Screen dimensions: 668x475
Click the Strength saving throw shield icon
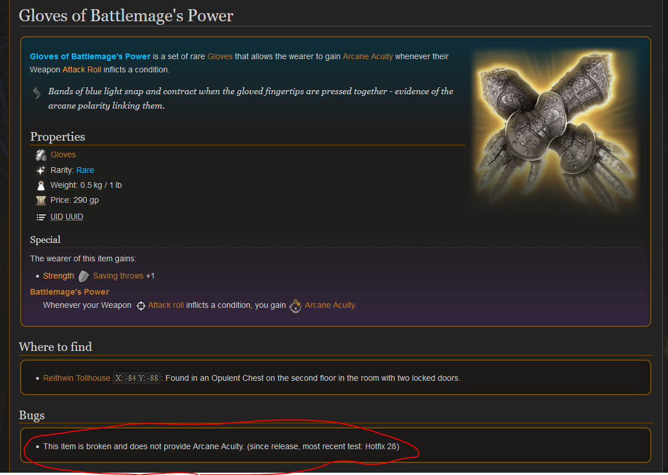83,276
